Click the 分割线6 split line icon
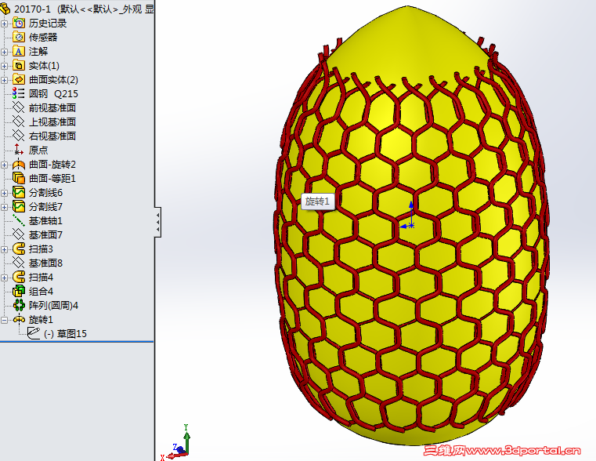Image resolution: width=596 pixels, height=461 pixels. [x=19, y=192]
